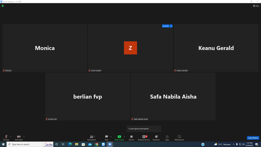Viewport: 261px width, 147px height.
Task: Open the Windows Start menu
Action: 3,144
